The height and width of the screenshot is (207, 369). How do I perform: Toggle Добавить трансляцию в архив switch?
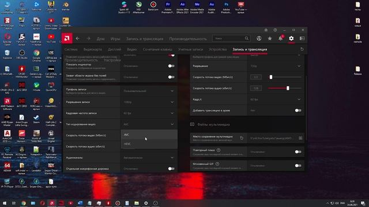coord(298,110)
